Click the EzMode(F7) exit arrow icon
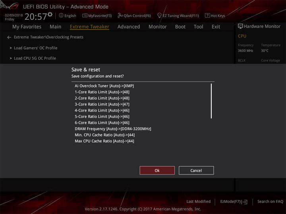286x214 pixels. pyautogui.click(x=245, y=202)
